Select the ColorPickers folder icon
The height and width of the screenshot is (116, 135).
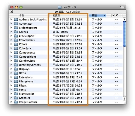click(16, 40)
